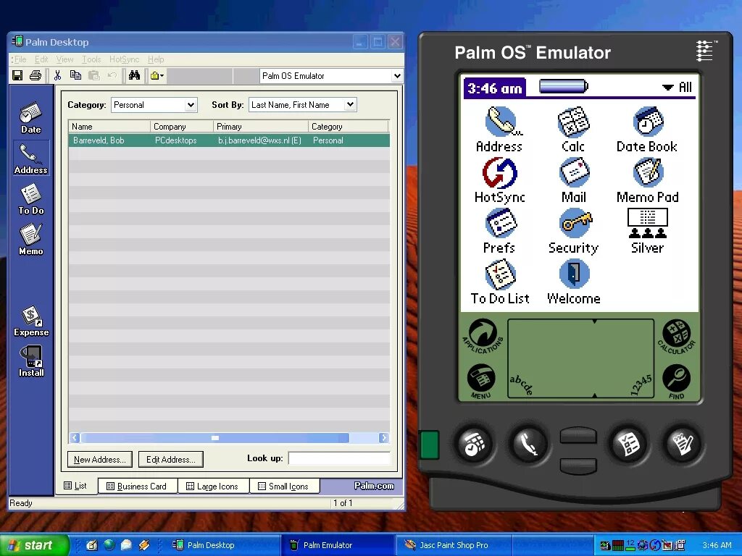Screen dimensions: 742x556
Task: Push the Memo Pad hardware button
Action: pyautogui.click(x=683, y=444)
